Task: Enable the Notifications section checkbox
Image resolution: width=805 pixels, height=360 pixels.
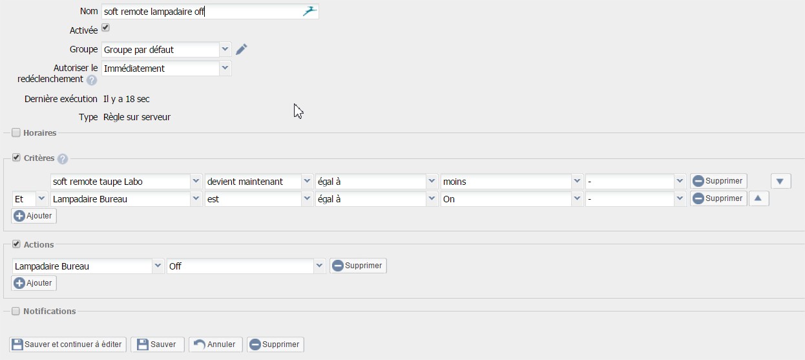Action: [x=16, y=311]
